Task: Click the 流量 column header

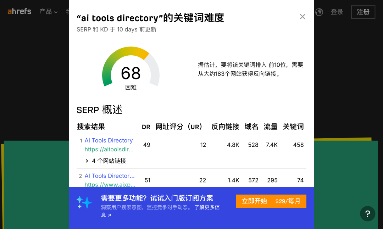Action: pos(271,127)
